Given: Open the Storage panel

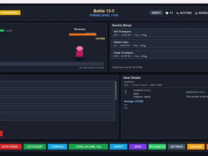Looking at the screenshot, I should (x=58, y=147).
